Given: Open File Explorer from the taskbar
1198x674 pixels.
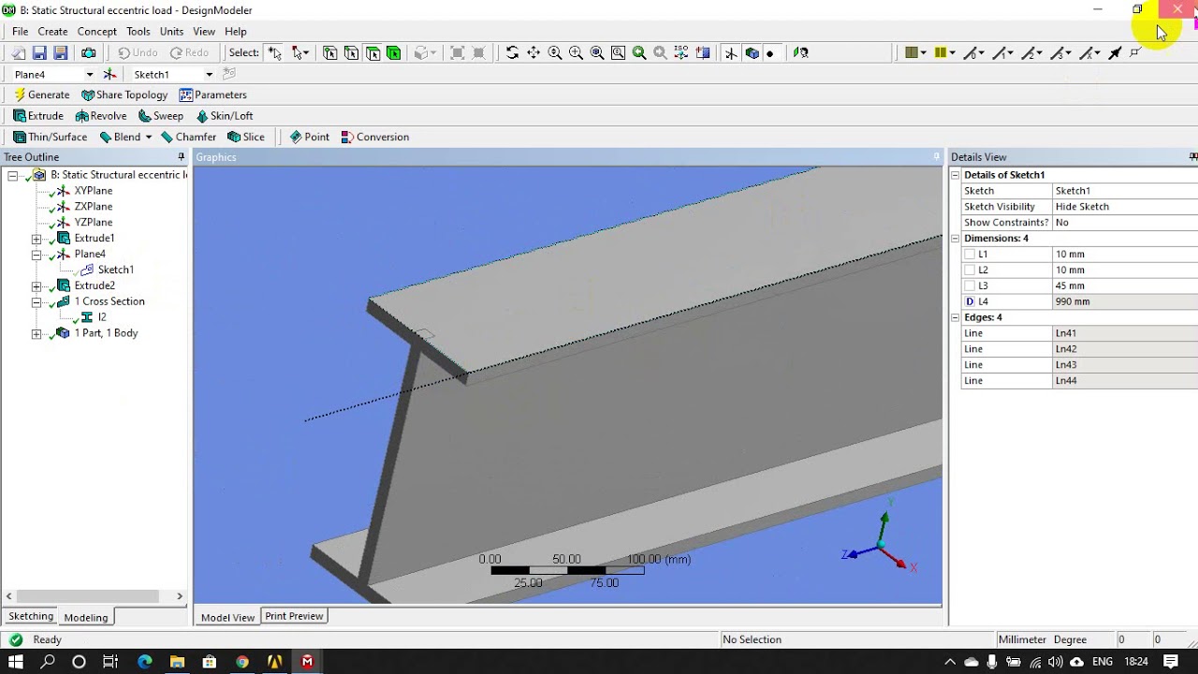Looking at the screenshot, I should point(177,662).
